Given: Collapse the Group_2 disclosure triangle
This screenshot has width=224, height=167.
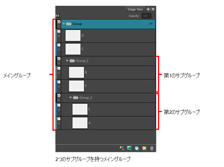Looking at the screenshot, I should coord(70,98).
